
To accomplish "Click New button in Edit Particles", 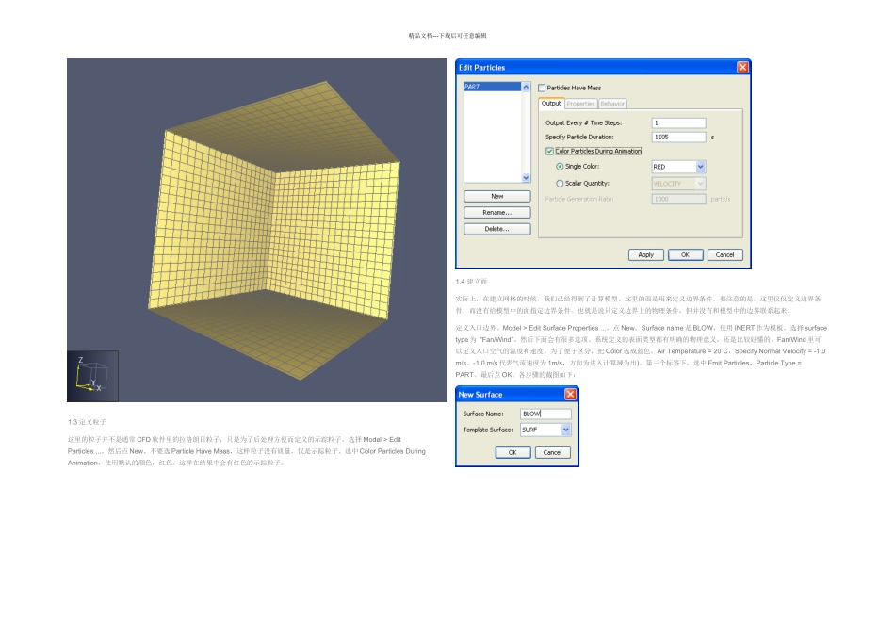I will pos(497,196).
